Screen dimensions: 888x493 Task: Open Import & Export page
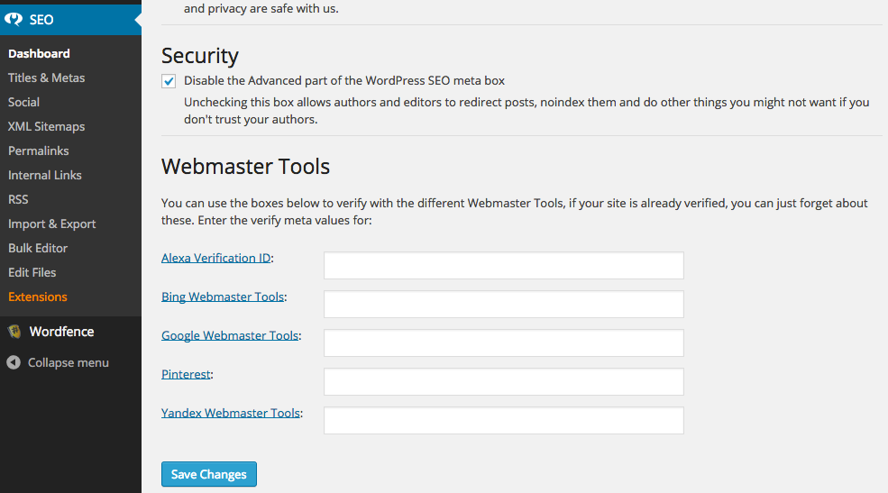[51, 224]
